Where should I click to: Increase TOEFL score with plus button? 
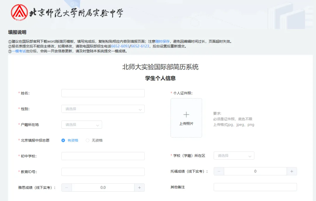pos(292,171)
